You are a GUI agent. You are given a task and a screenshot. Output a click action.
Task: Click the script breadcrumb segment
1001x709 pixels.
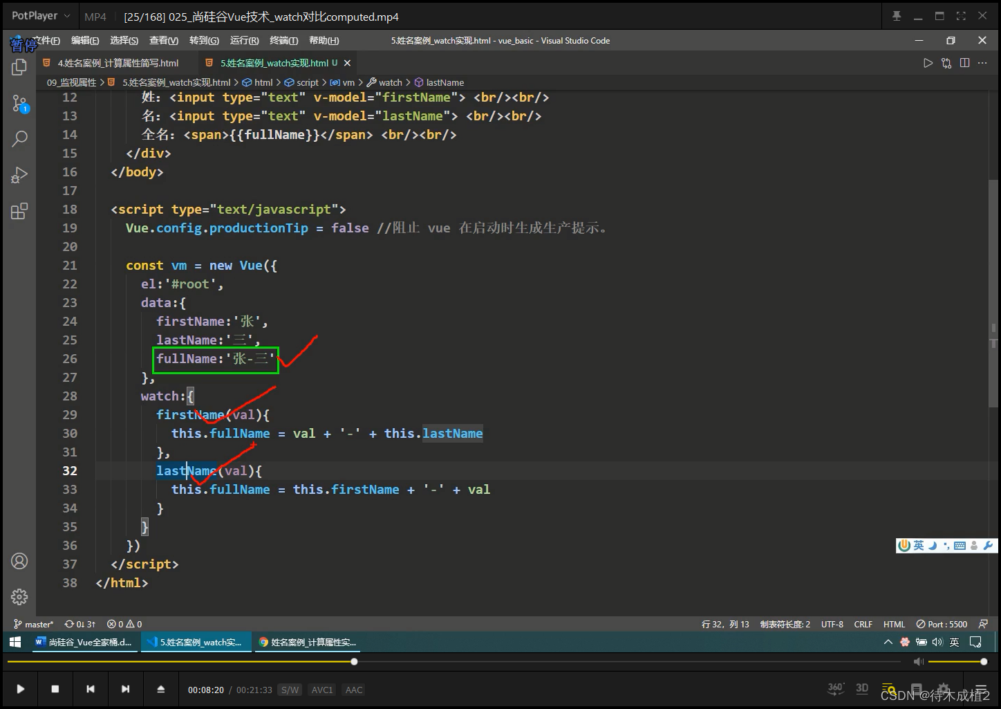tap(307, 82)
